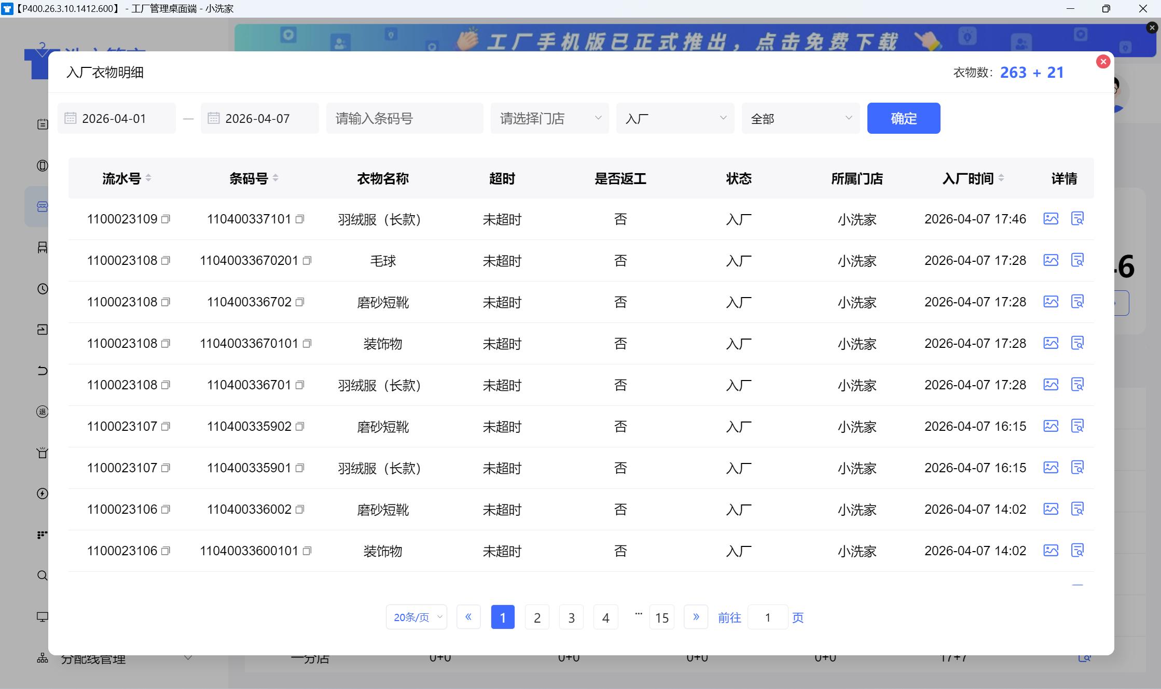The height and width of the screenshot is (689, 1161).
Task: Jump forward with next pages arrow
Action: coord(696,617)
